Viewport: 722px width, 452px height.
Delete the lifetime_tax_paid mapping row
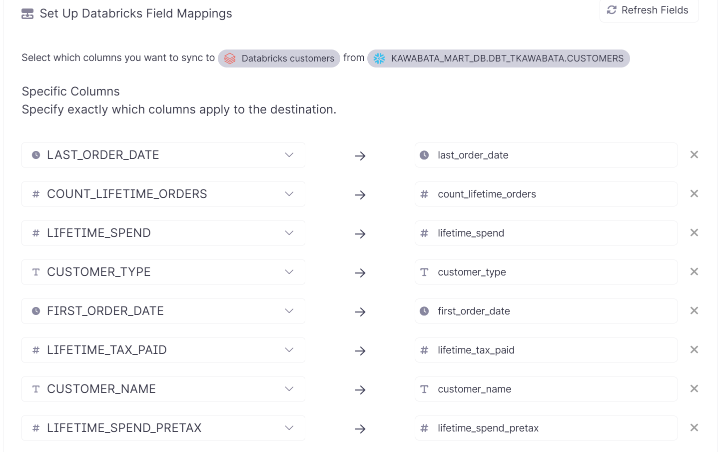click(x=694, y=350)
